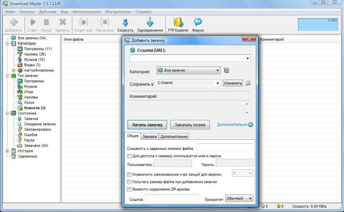344x212 pixels.
Task: Click the Старт все toolbar icon
Action: point(83,22)
